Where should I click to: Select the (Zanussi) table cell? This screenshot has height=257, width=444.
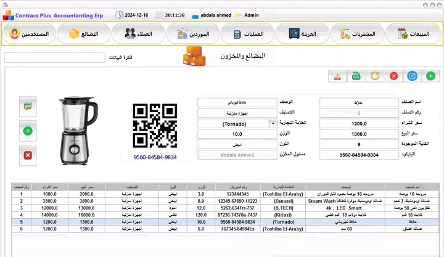click(283, 201)
